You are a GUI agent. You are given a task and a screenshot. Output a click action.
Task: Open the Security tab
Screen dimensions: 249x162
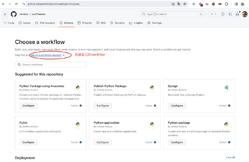click(117, 23)
